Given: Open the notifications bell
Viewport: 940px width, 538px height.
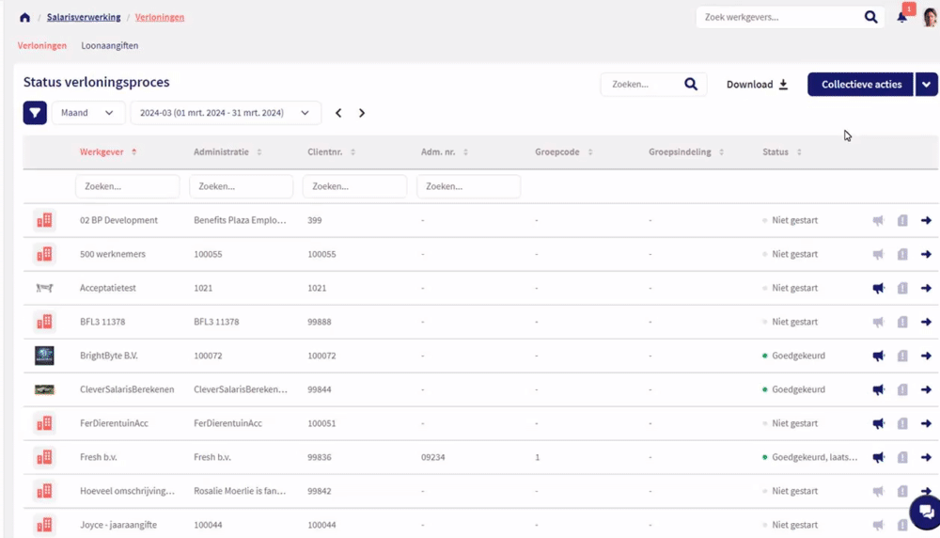Looking at the screenshot, I should click(901, 17).
